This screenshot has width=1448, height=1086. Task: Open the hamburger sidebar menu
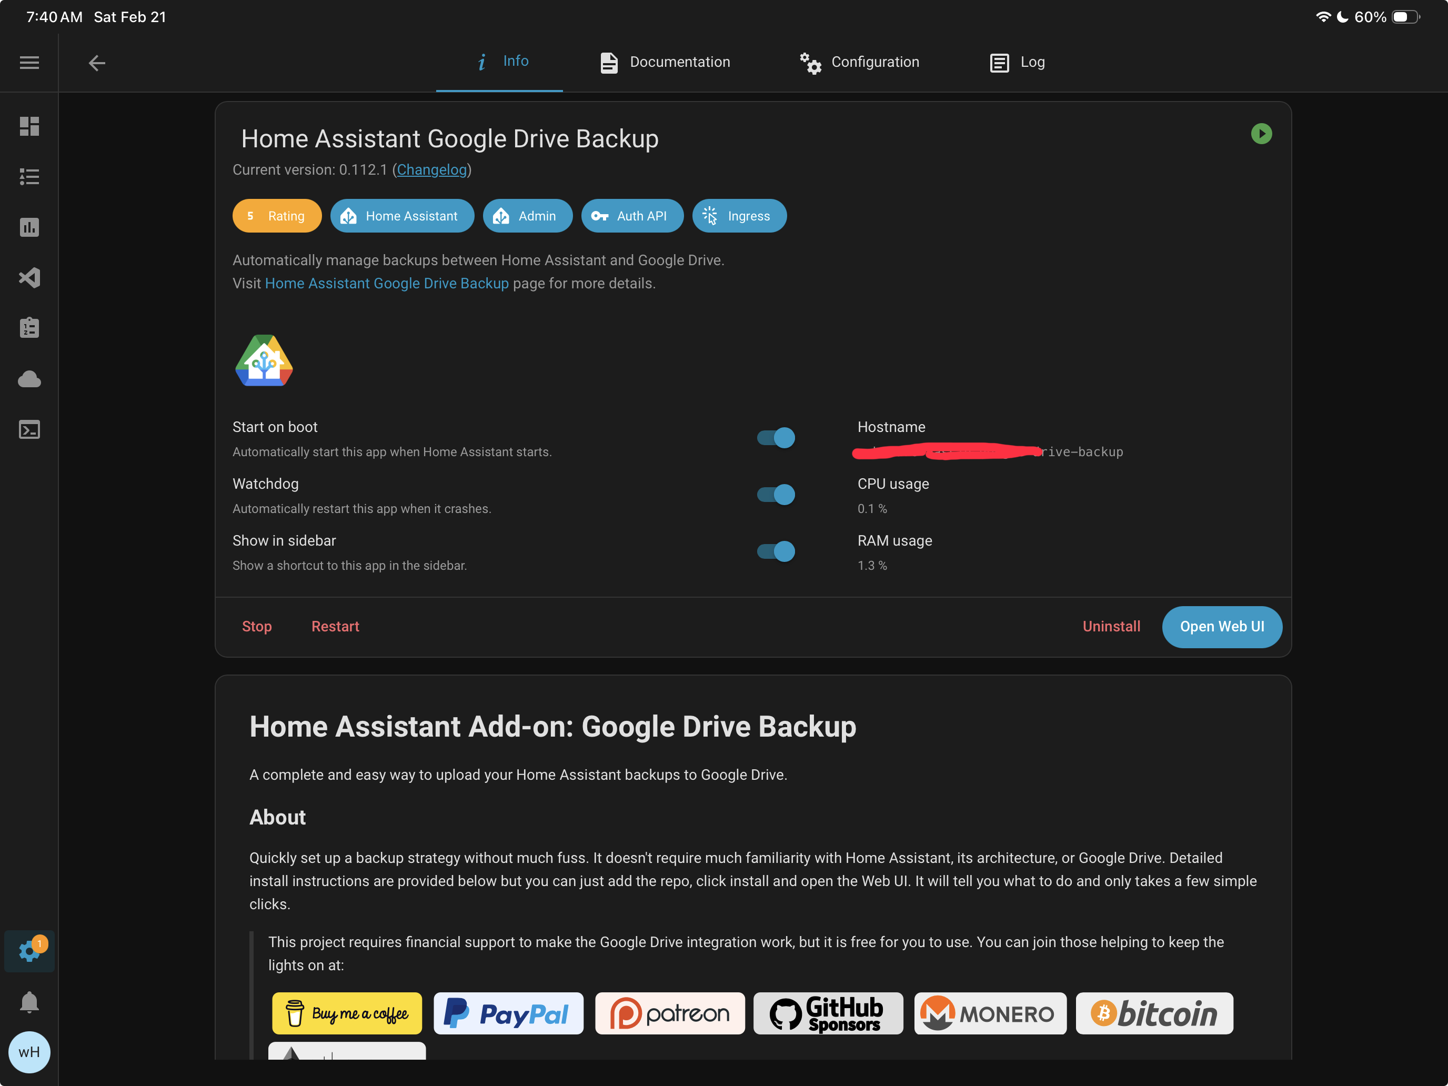click(29, 63)
